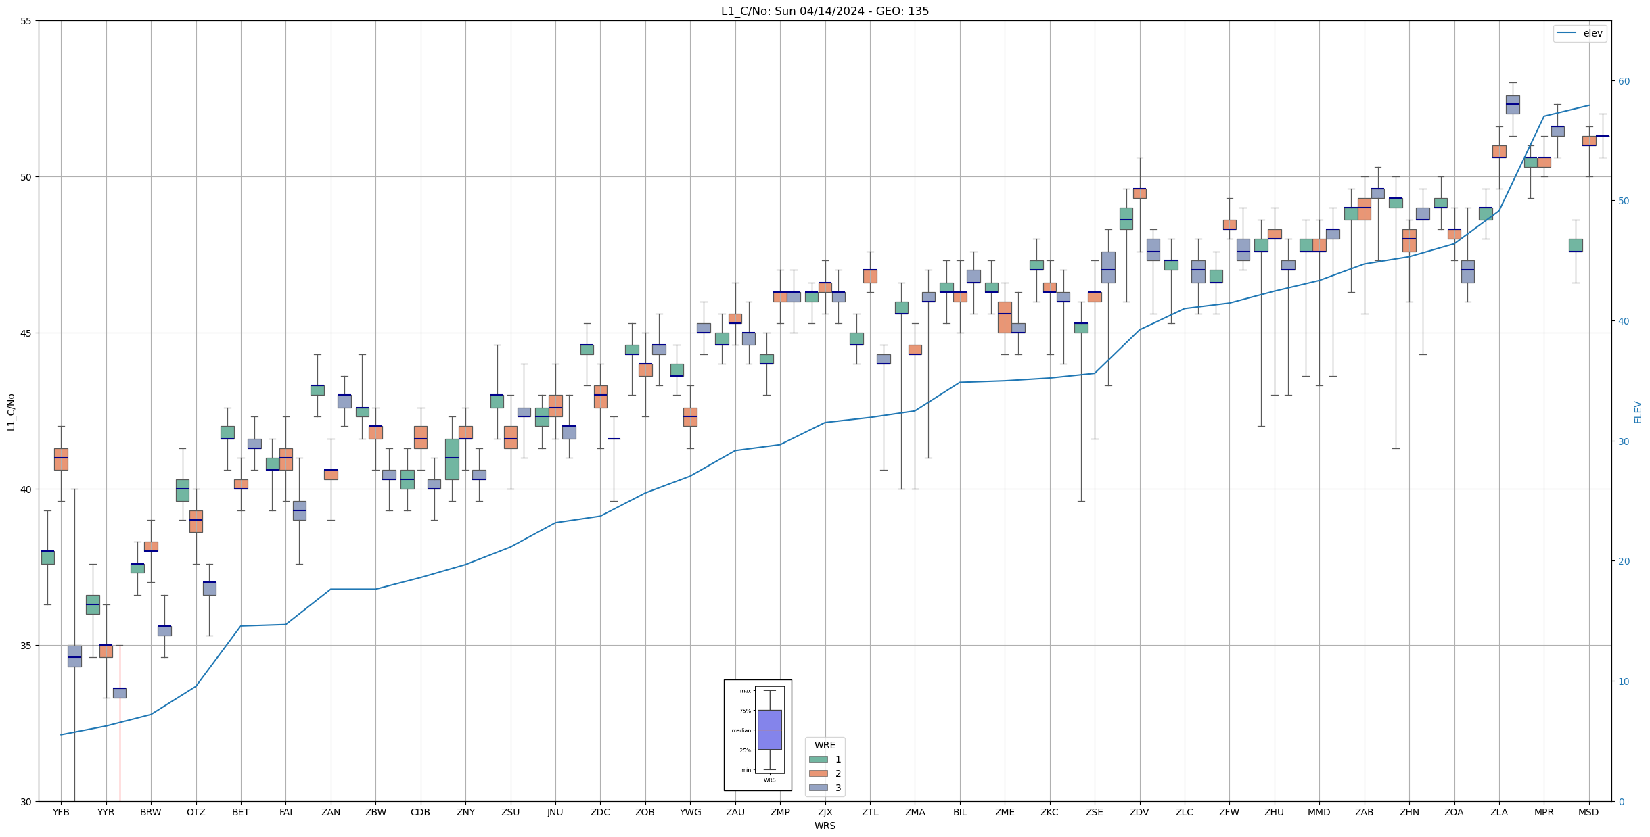This screenshot has width=1650, height=837.
Task: Click the WRE legend title
Action: tap(825, 745)
